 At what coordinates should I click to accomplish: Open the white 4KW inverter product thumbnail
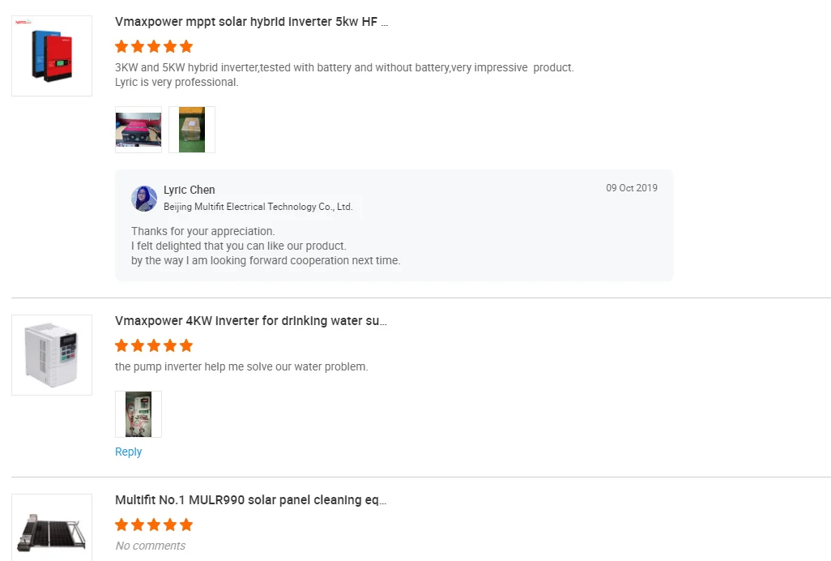point(52,355)
